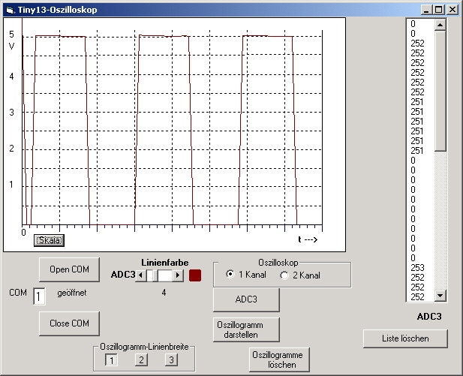Click the Open COM button
463x376 pixels.
[x=68, y=269]
